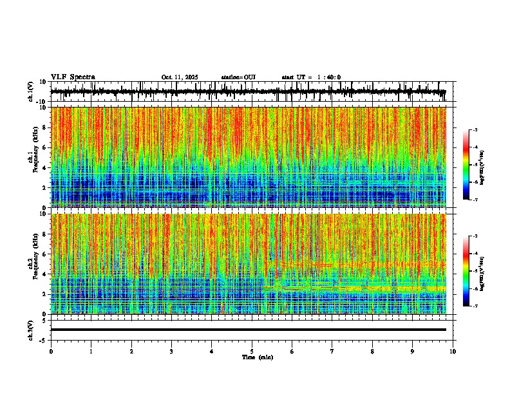Click the ch.1 color bar log(PSD) unit label

pos(482,167)
